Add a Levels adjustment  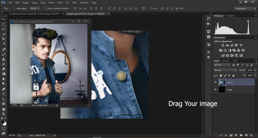(227, 45)
